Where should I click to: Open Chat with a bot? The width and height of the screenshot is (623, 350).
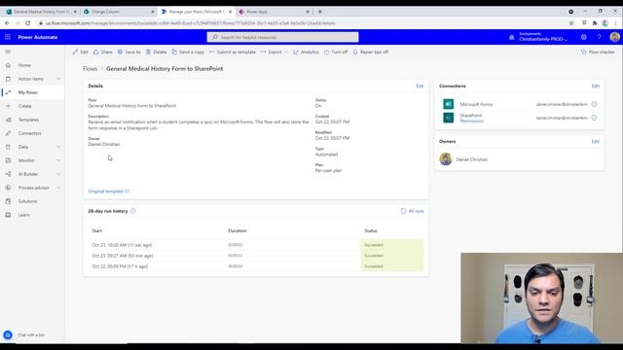click(23, 334)
